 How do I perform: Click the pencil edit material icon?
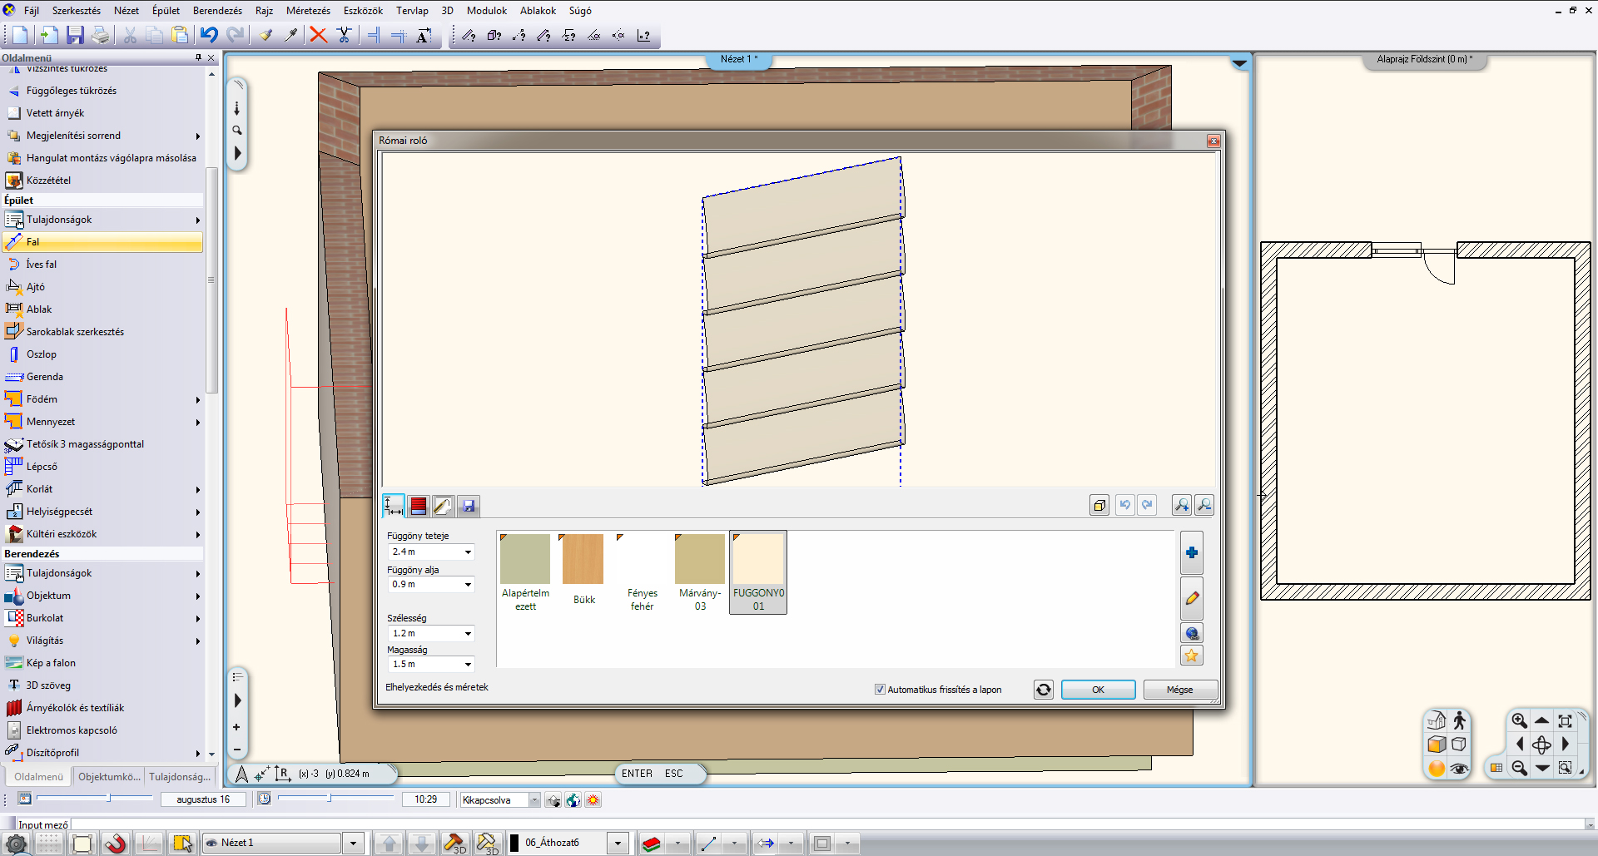pyautogui.click(x=1191, y=598)
